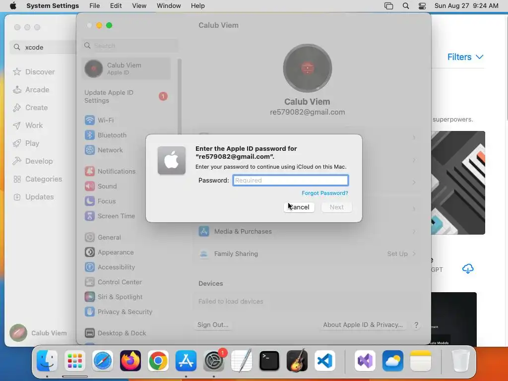The image size is (508, 381).
Task: Click the help question mark button
Action: click(416, 325)
